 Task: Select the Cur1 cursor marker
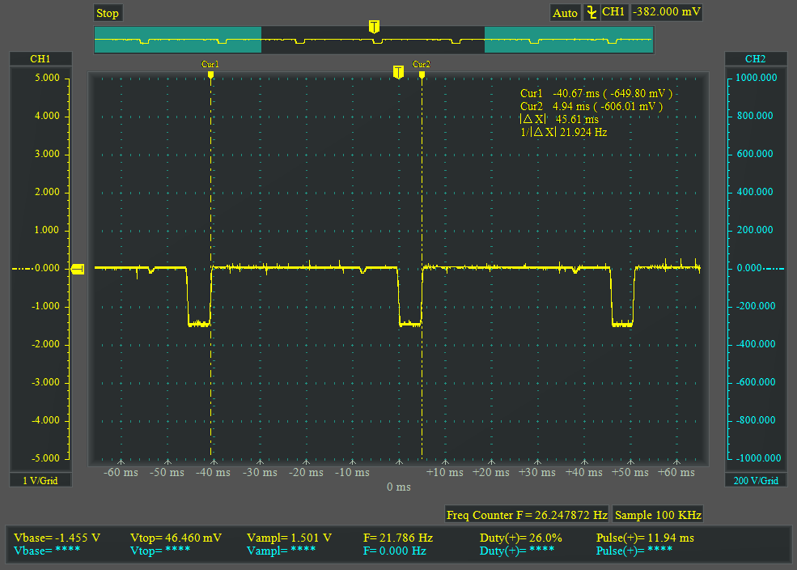pyautogui.click(x=210, y=74)
